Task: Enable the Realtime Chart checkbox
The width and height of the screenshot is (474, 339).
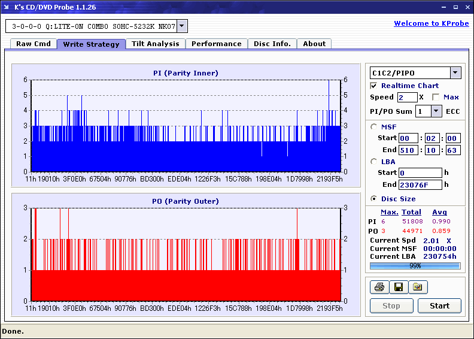Action: (x=374, y=86)
